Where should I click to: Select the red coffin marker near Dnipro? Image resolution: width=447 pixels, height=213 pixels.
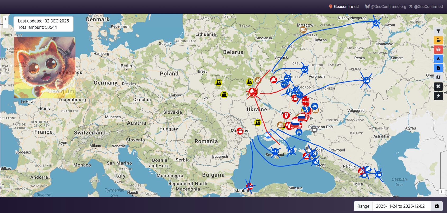click(x=286, y=115)
